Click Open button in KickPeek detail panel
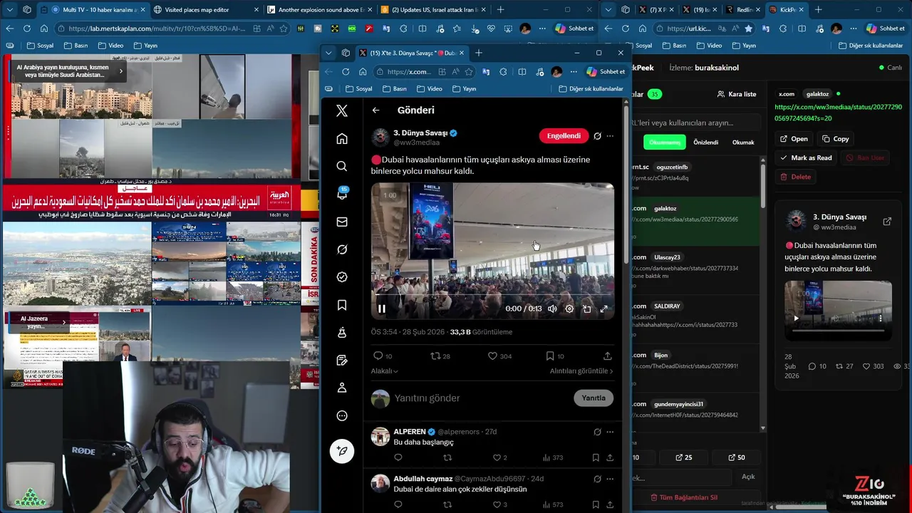This screenshot has height=513, width=912. click(x=794, y=139)
